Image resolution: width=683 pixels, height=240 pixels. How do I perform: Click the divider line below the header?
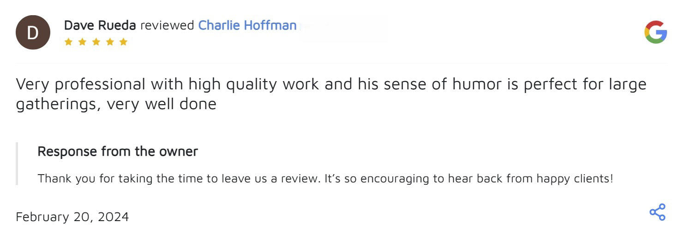pyautogui.click(x=341, y=63)
